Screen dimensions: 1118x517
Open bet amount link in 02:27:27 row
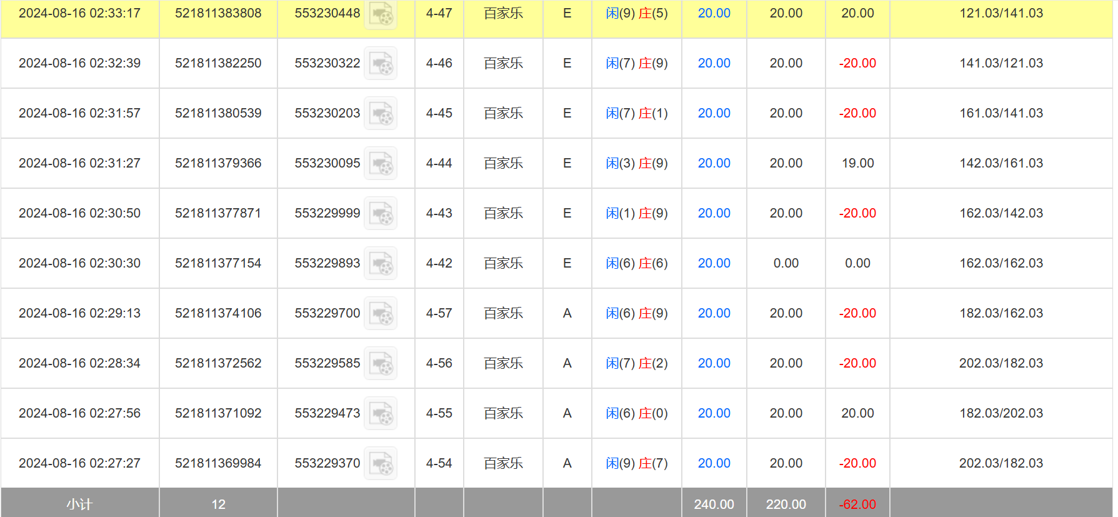(x=714, y=463)
